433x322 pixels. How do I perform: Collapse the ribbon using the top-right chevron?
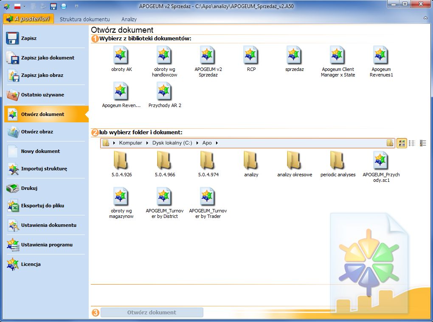tap(425, 18)
